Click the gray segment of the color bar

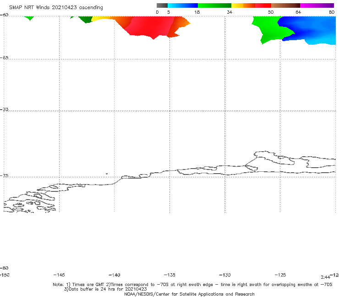click(162, 5)
